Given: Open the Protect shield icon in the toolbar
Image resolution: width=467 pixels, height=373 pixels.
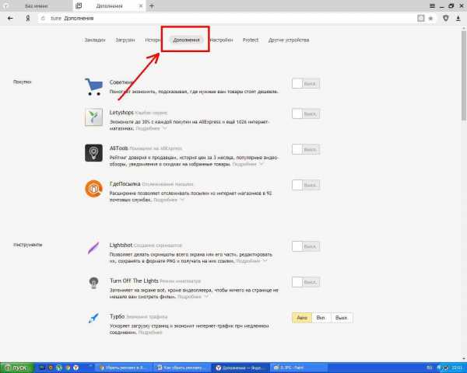Looking at the screenshot, I should tap(445, 18).
